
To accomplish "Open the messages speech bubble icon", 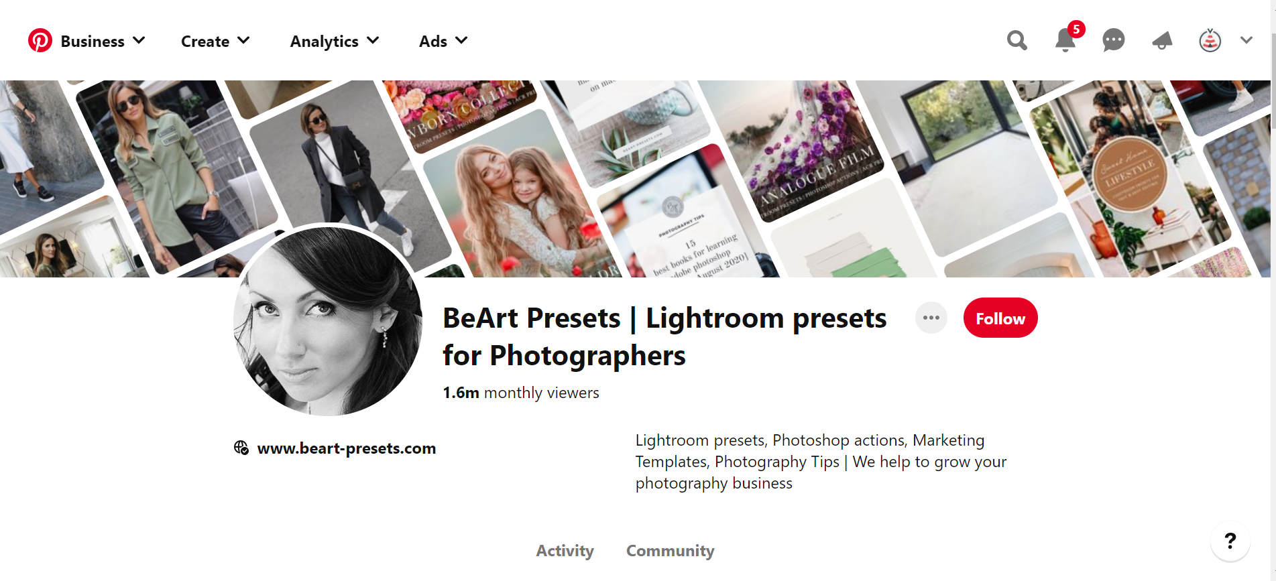I will 1113,41.
